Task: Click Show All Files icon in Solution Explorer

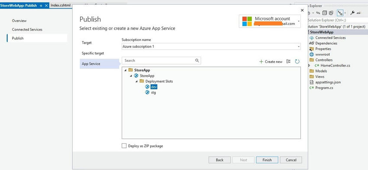Action: coord(331,13)
